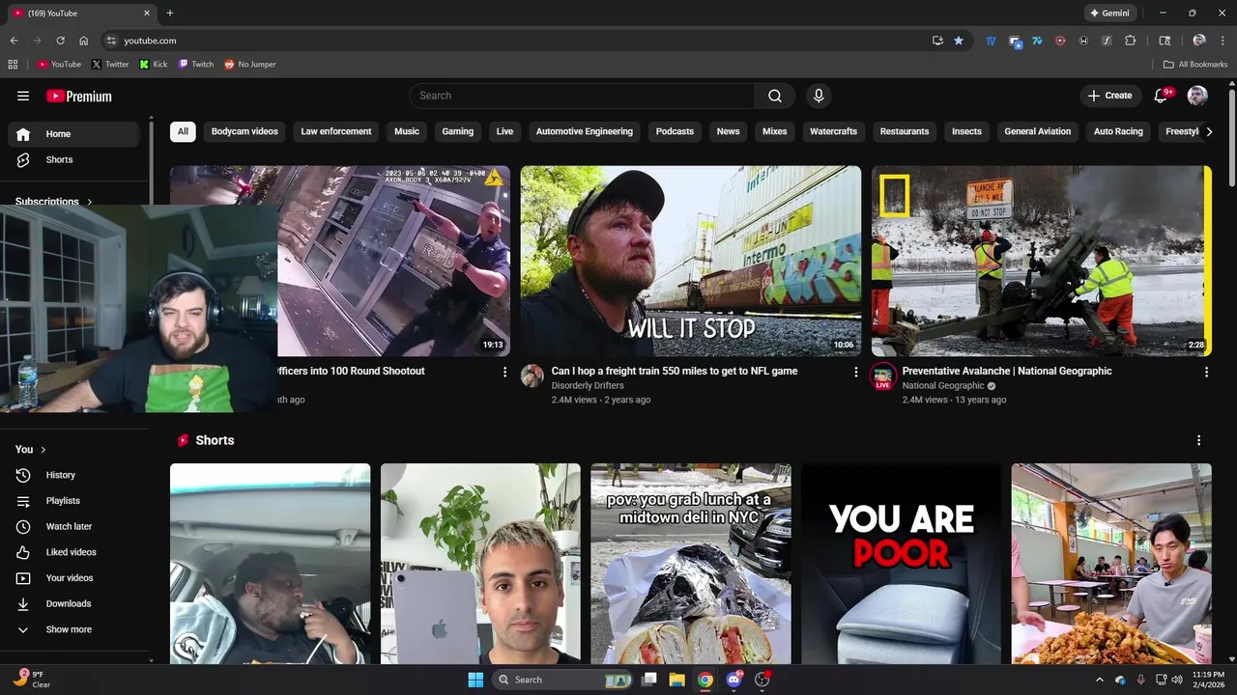Click the browser reload button

tap(60, 41)
